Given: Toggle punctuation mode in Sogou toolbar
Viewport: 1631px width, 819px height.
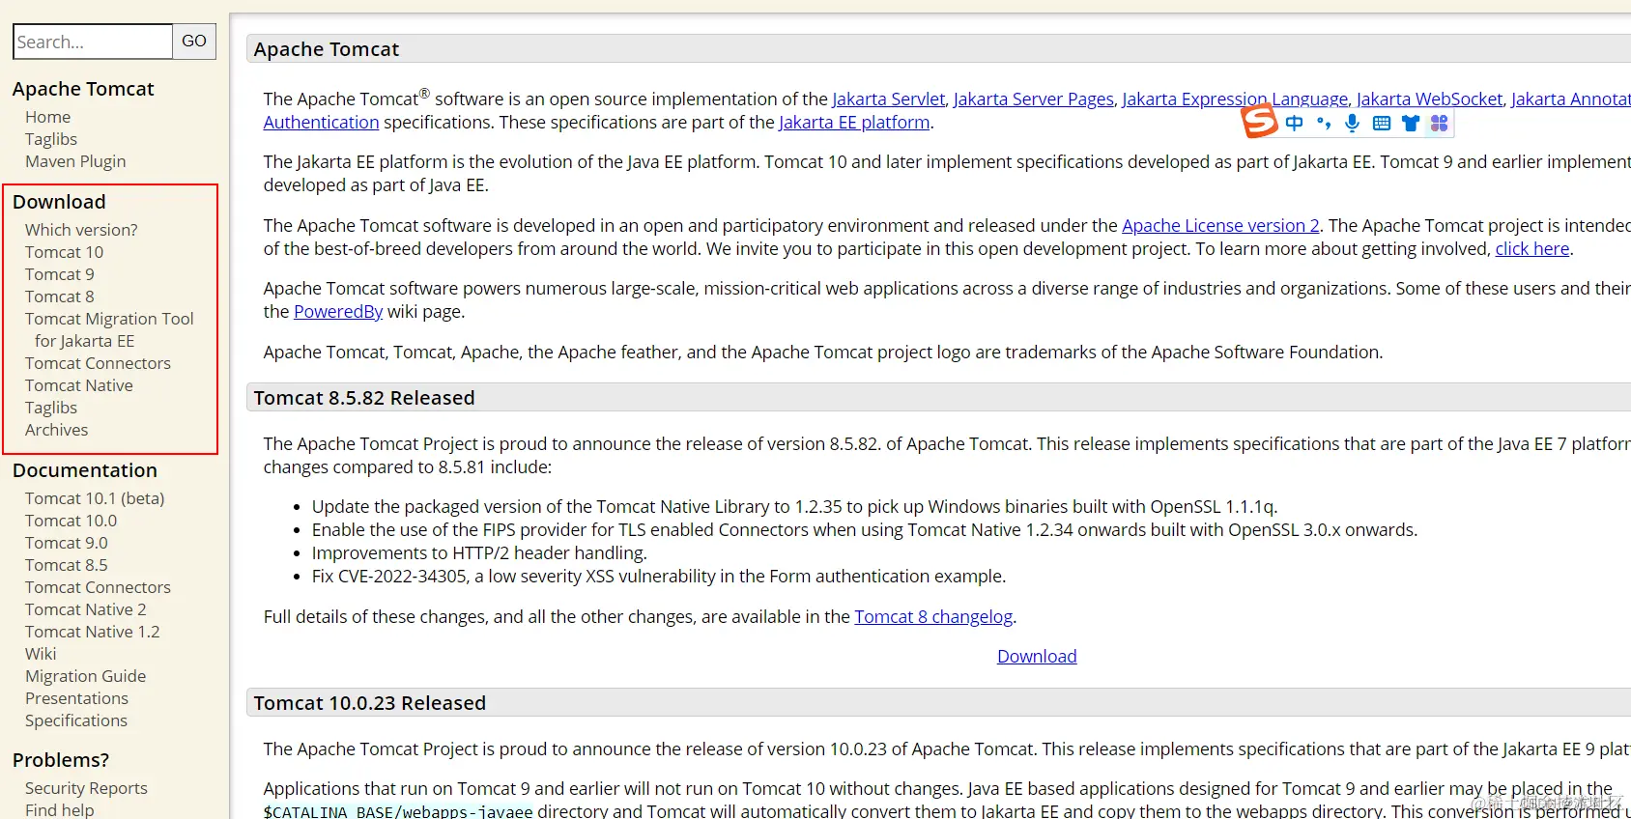Looking at the screenshot, I should pyautogui.click(x=1324, y=123).
